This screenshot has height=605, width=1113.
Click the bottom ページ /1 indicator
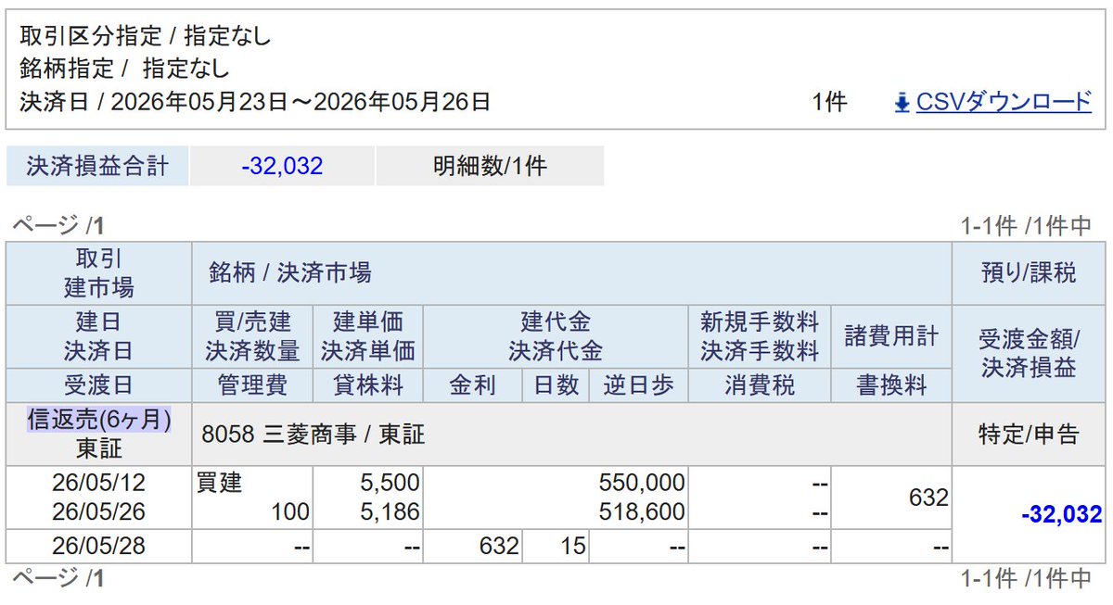click(x=57, y=580)
